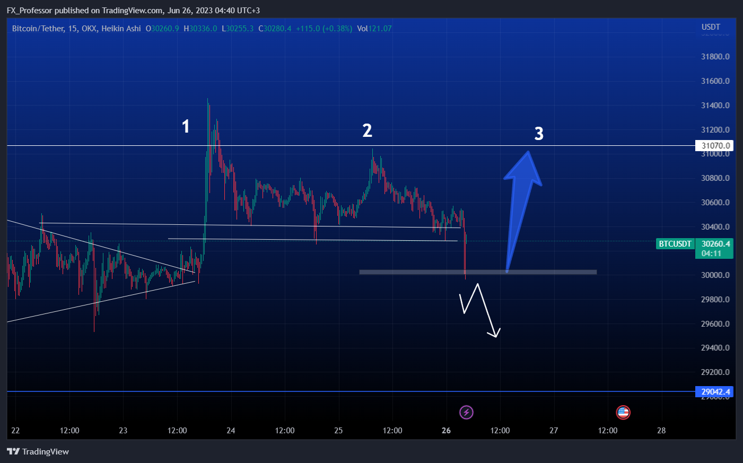Click the US flag economic event icon

coord(623,412)
